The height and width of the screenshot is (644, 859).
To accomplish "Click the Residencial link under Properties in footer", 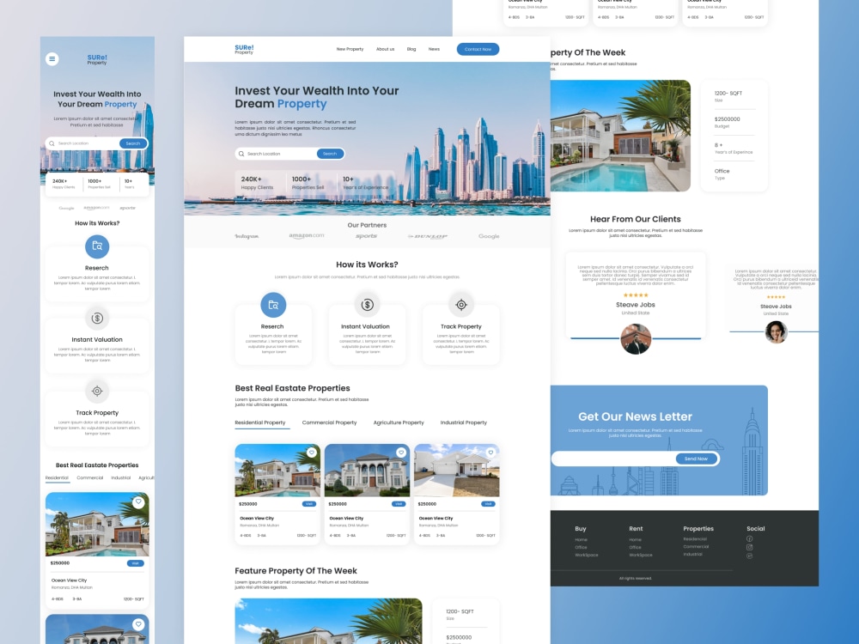I will click(x=695, y=539).
